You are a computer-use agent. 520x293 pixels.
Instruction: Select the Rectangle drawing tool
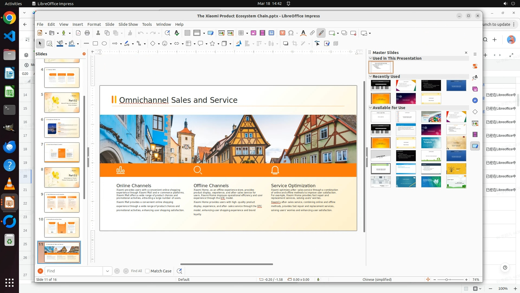tap(95, 43)
